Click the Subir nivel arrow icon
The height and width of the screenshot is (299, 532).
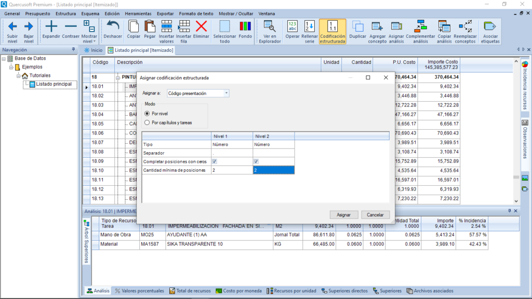[12, 26]
